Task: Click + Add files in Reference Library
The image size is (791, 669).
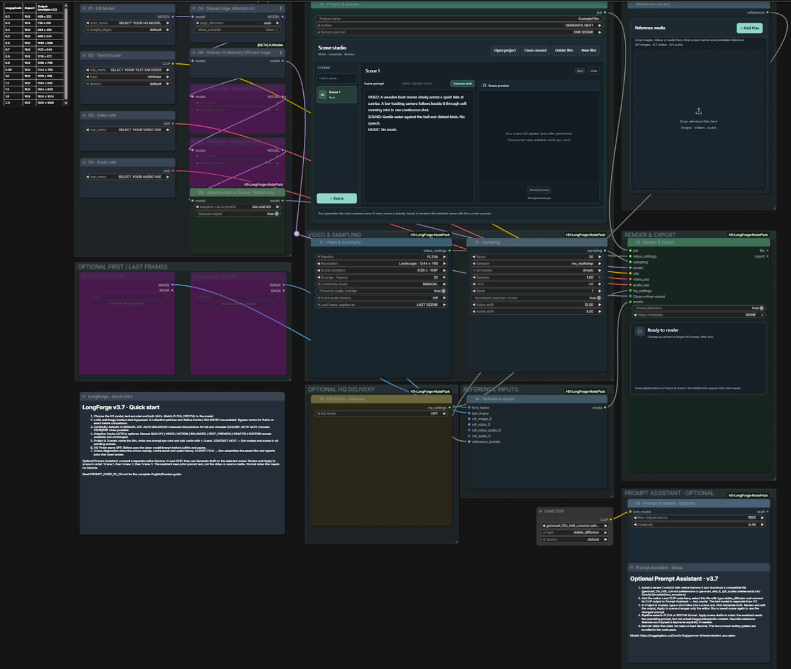Action: tap(749, 28)
